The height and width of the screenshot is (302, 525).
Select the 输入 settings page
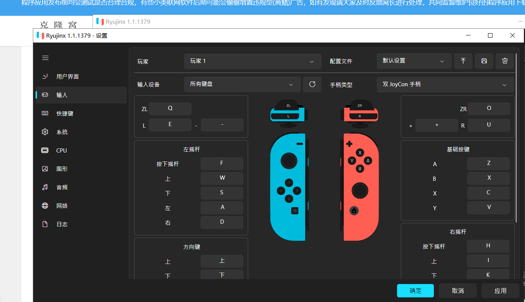pos(81,95)
